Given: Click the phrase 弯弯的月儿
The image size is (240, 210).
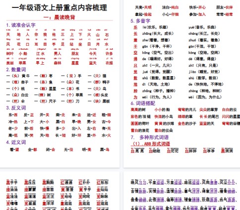Looking at the screenshot, I should [187, 109].
